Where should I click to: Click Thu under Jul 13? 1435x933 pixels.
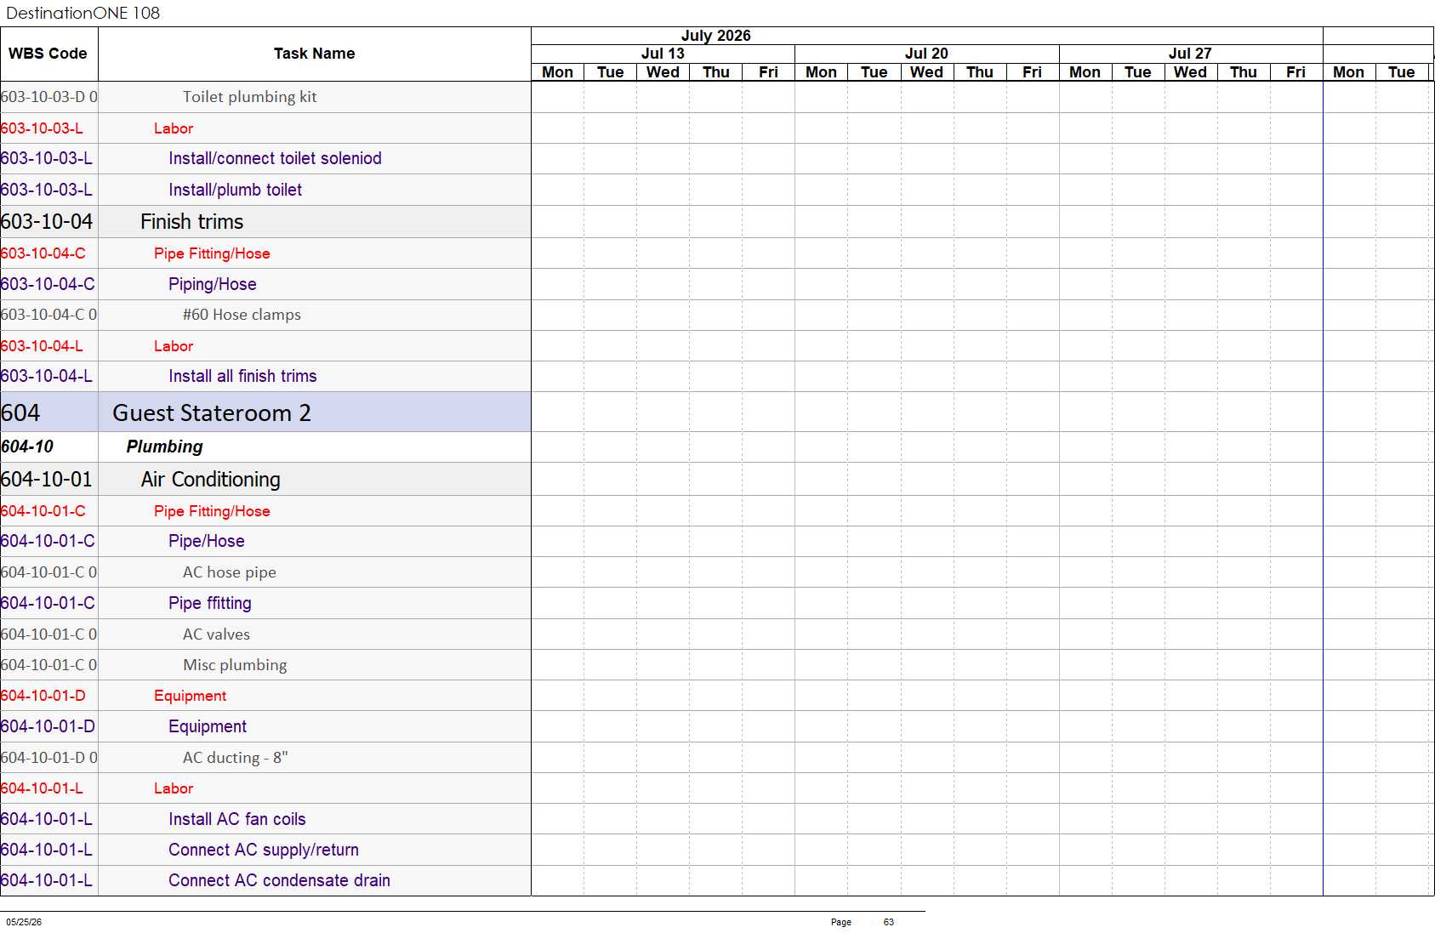(715, 72)
